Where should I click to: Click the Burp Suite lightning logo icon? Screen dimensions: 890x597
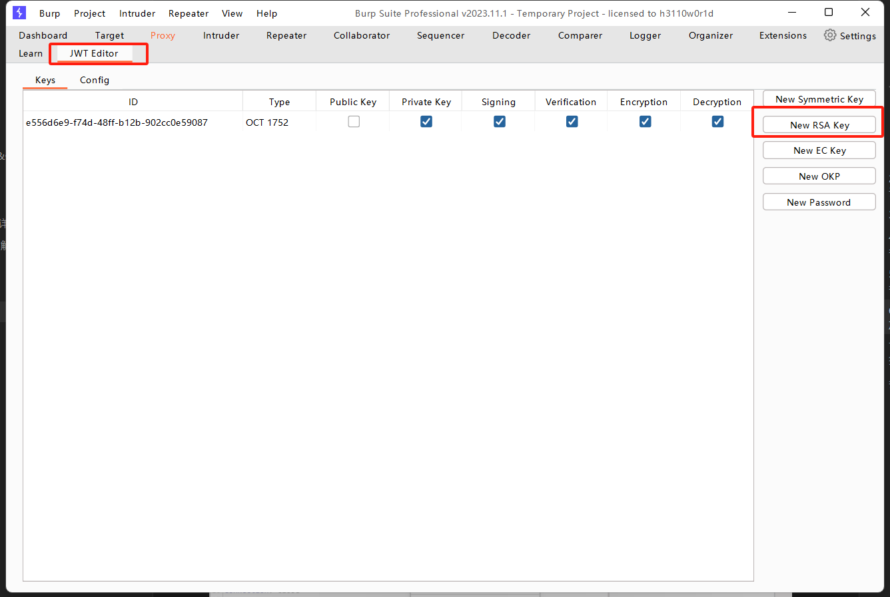[19, 13]
